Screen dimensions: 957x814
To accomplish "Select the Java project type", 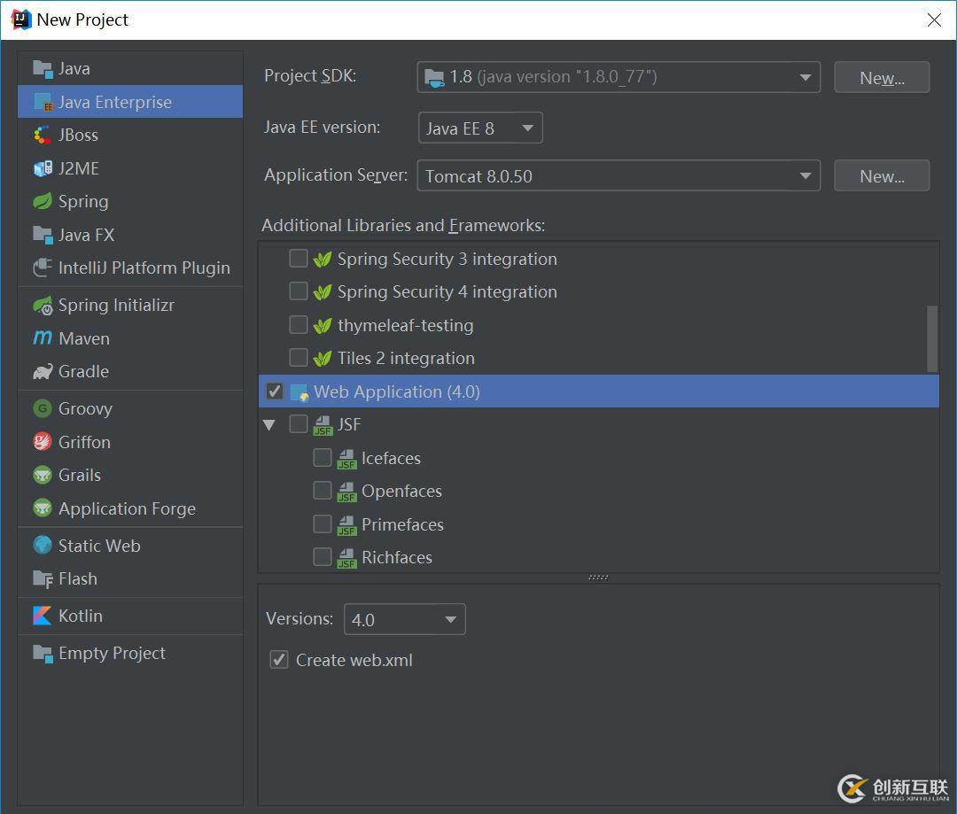I will point(130,69).
